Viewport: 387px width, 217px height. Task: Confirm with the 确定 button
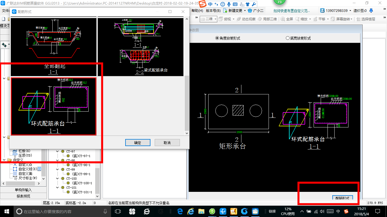[138, 143]
